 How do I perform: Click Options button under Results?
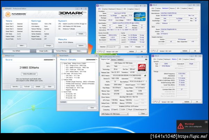[x=81, y=46]
